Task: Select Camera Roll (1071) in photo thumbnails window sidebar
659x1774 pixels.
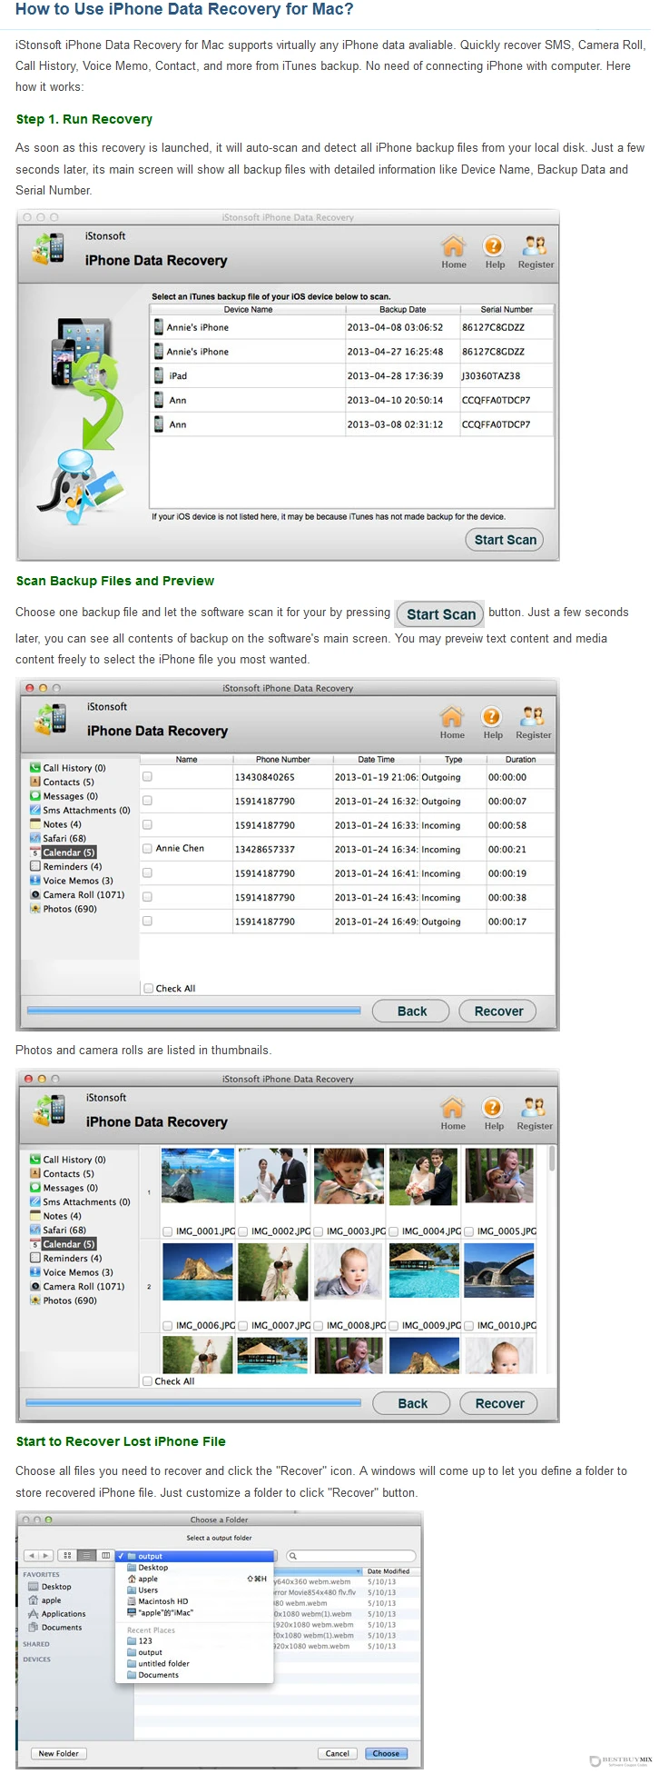Action: 78,1286
